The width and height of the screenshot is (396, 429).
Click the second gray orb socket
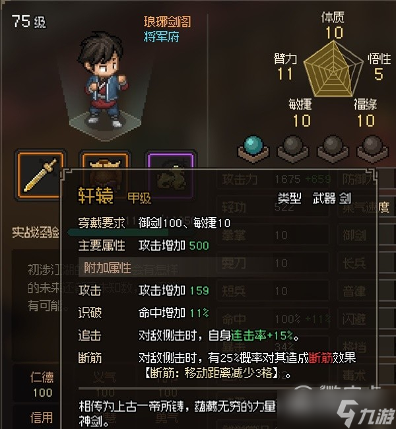point(293,149)
